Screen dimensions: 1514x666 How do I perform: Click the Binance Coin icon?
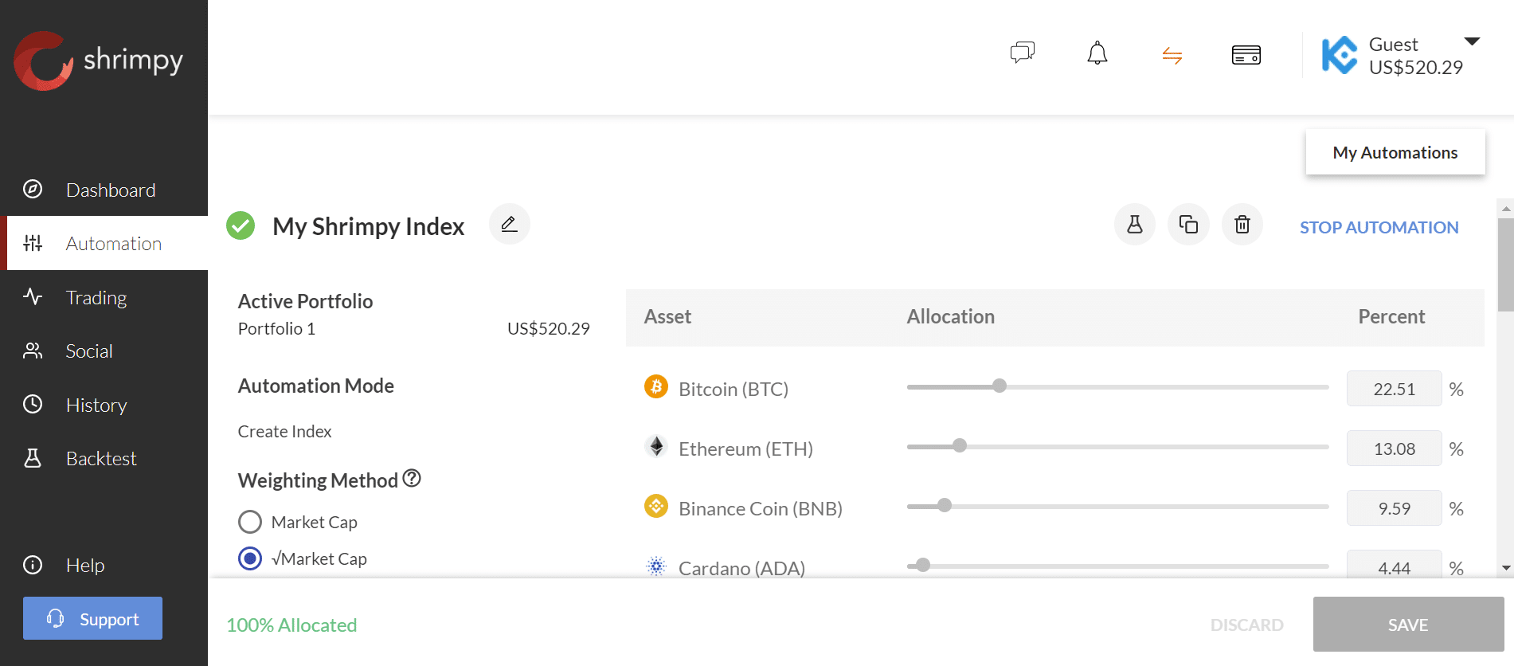tap(656, 506)
